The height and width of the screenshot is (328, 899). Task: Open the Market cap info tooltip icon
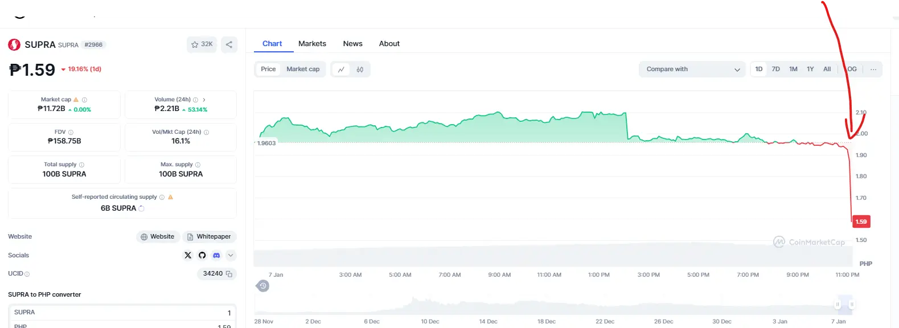(x=84, y=100)
